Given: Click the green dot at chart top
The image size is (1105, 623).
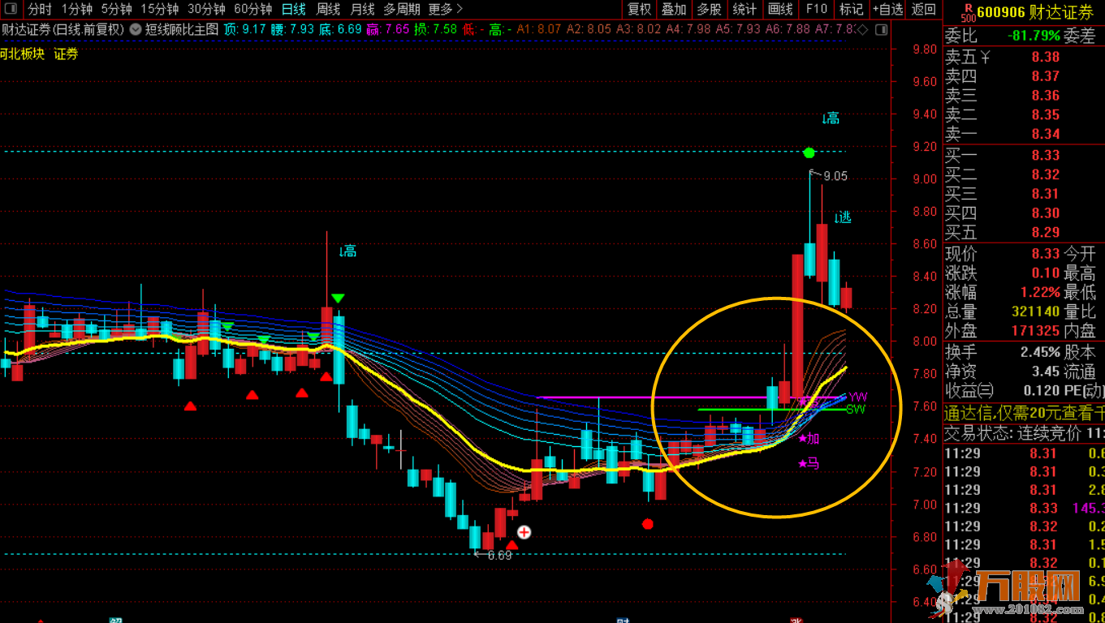Looking at the screenshot, I should coord(809,153).
